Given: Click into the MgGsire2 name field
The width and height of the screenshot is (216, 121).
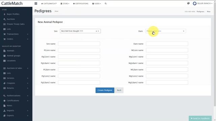Looking at the screenshot, I should pyautogui.click(x=167, y=76).
